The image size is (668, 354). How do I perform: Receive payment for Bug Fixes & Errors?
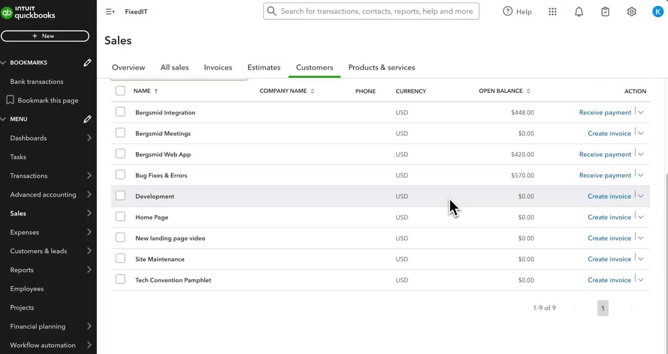(605, 175)
